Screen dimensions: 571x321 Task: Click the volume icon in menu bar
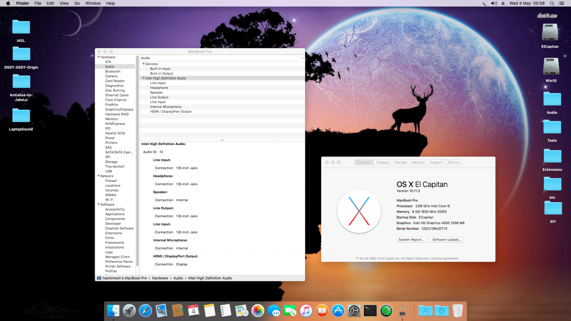(x=494, y=3)
